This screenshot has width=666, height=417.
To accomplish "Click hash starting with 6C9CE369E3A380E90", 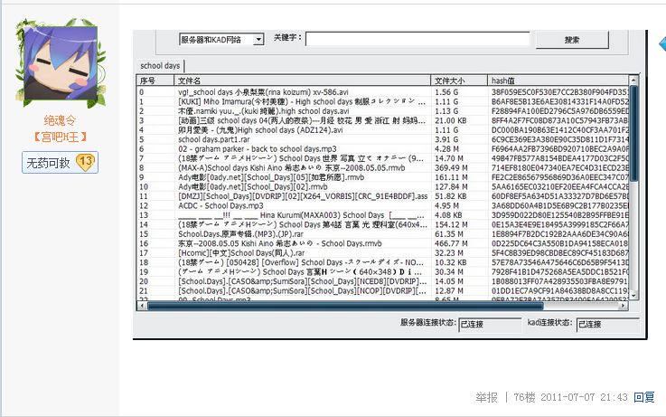I will click(x=559, y=139).
